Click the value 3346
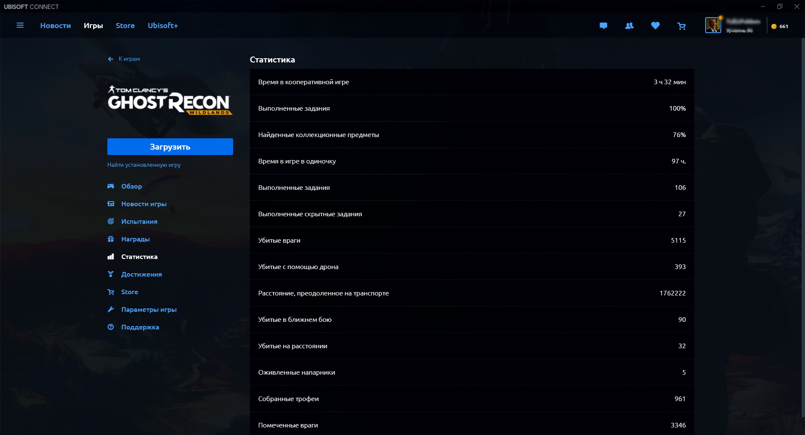This screenshot has width=805, height=435. click(x=678, y=425)
